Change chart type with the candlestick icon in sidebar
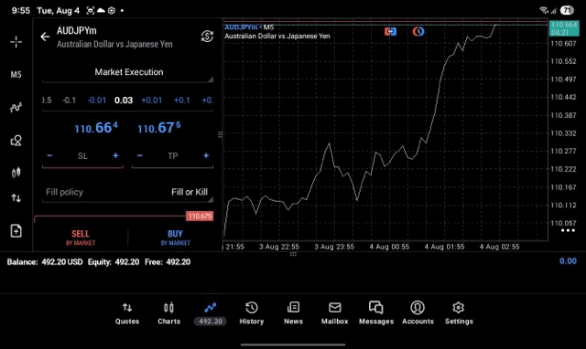Viewport: 586px width, 349px height. 16,173
